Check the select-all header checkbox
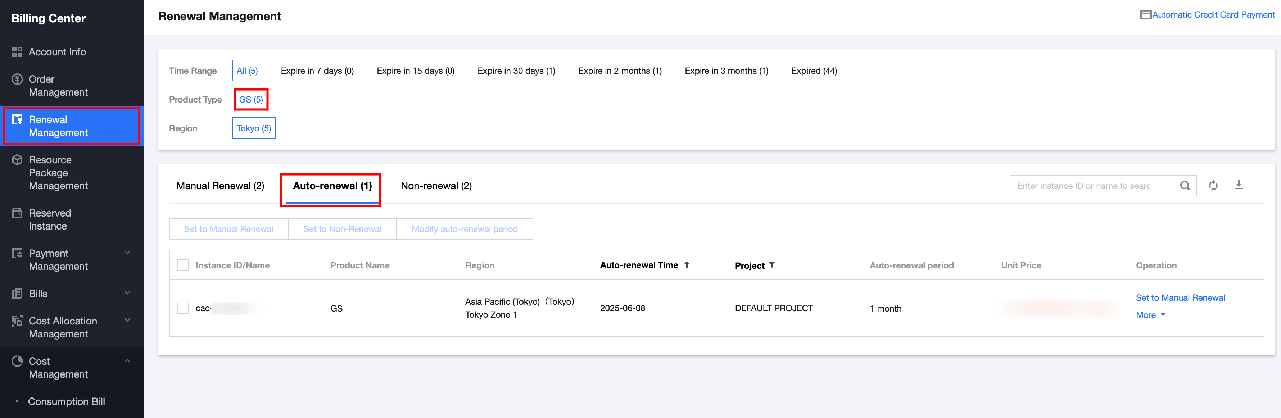Screen dimensions: 1281x418 [183, 265]
